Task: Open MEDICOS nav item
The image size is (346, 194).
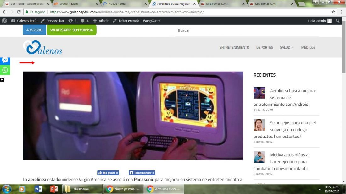Action: (308, 47)
